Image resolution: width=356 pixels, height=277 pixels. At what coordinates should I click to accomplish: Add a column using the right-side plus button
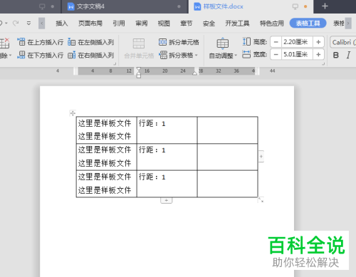point(261,157)
